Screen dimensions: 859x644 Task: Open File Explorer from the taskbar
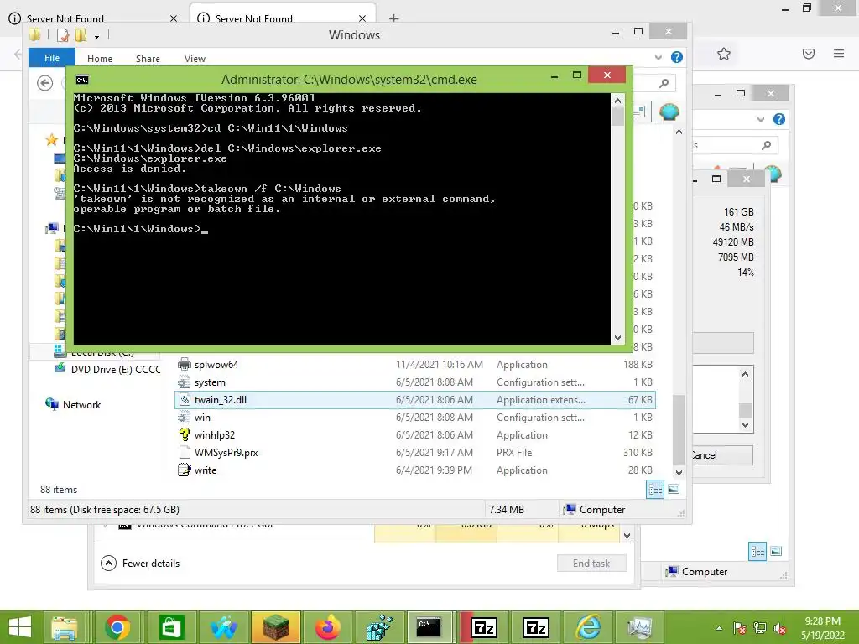coord(65,627)
